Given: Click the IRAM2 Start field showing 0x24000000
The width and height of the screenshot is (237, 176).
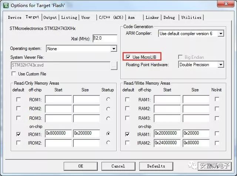Looking at the screenshot, I should 167,143.
